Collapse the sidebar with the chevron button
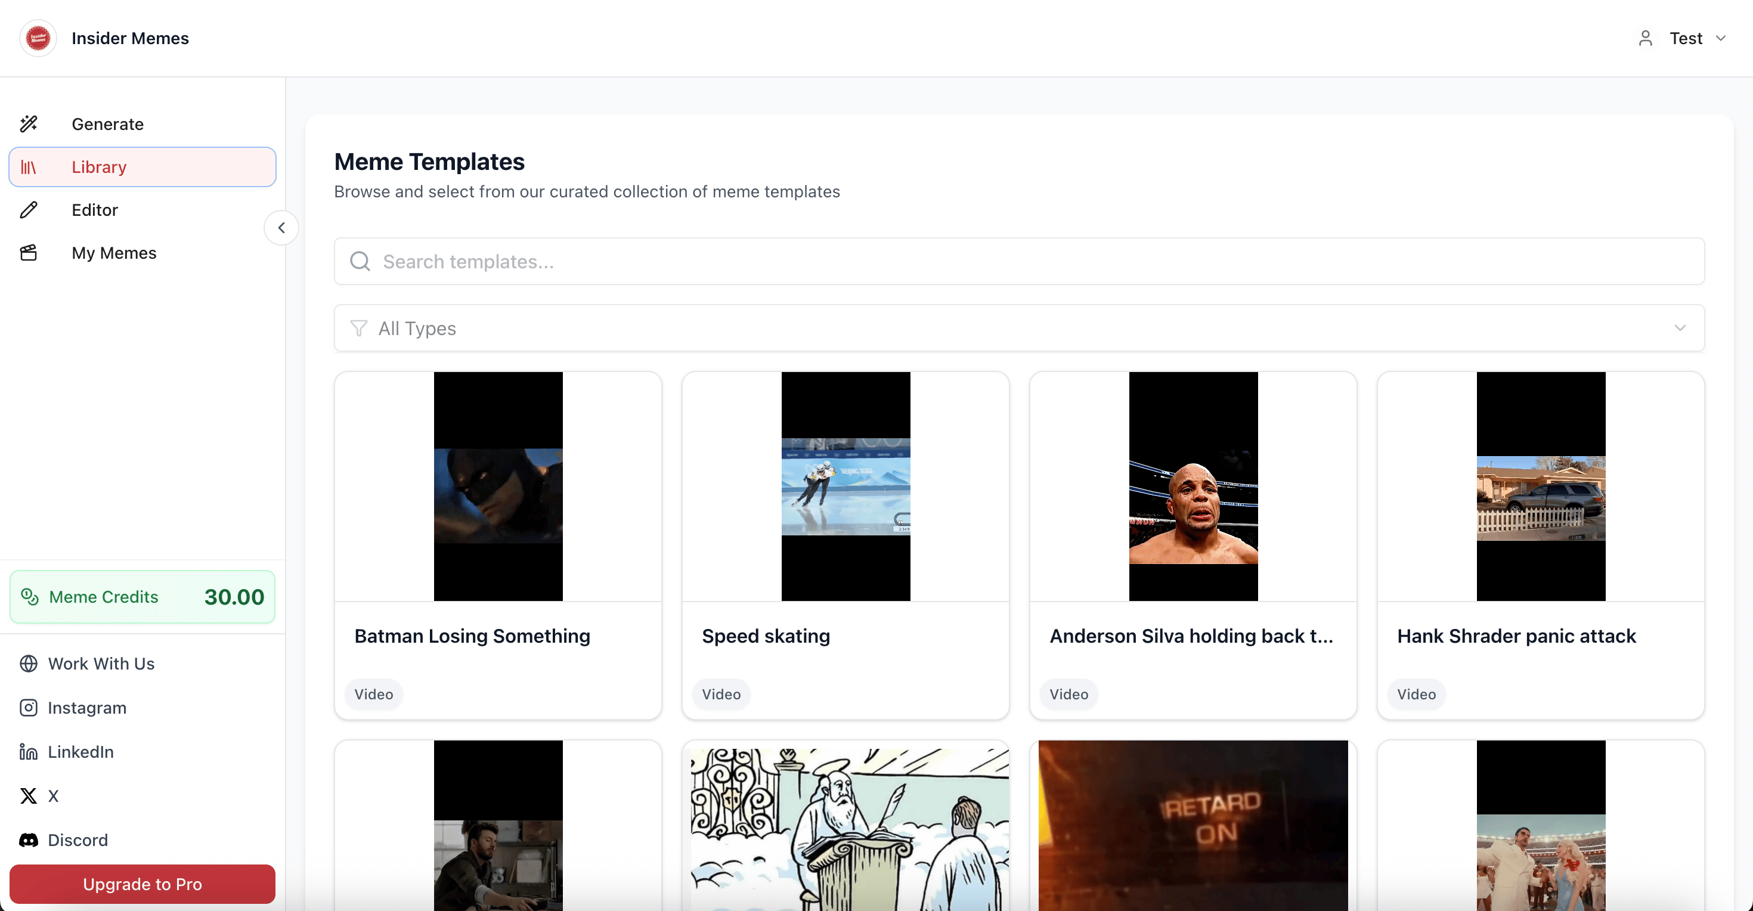Image resolution: width=1753 pixels, height=911 pixels. click(281, 228)
